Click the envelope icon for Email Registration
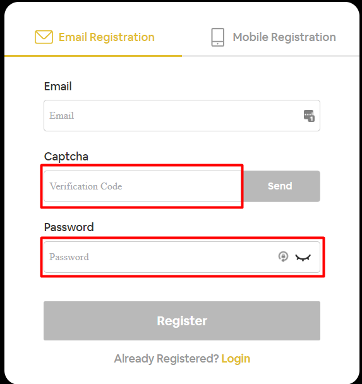The image size is (362, 384). (44, 37)
